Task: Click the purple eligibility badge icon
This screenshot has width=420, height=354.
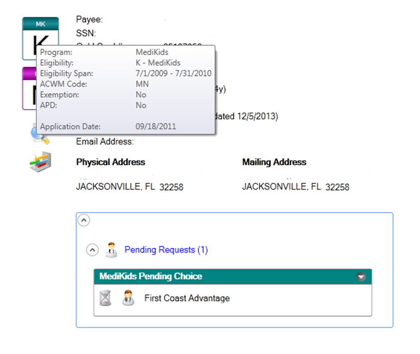Action: 29,88
